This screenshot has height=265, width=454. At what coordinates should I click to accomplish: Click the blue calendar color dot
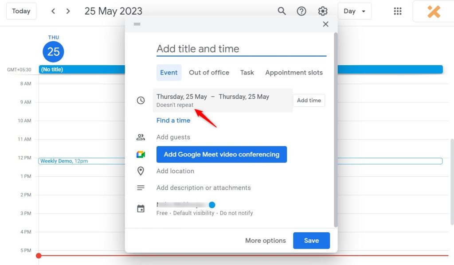pyautogui.click(x=212, y=205)
